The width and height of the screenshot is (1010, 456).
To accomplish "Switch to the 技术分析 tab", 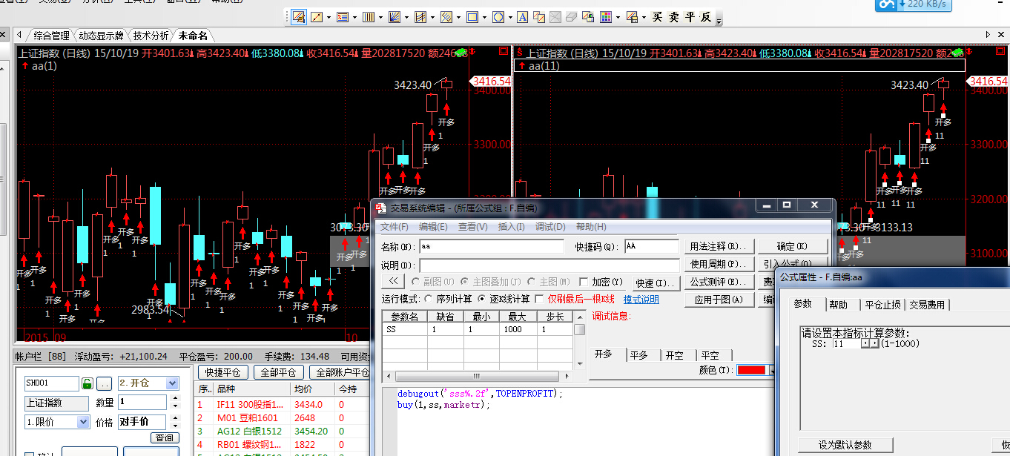I will [x=151, y=36].
